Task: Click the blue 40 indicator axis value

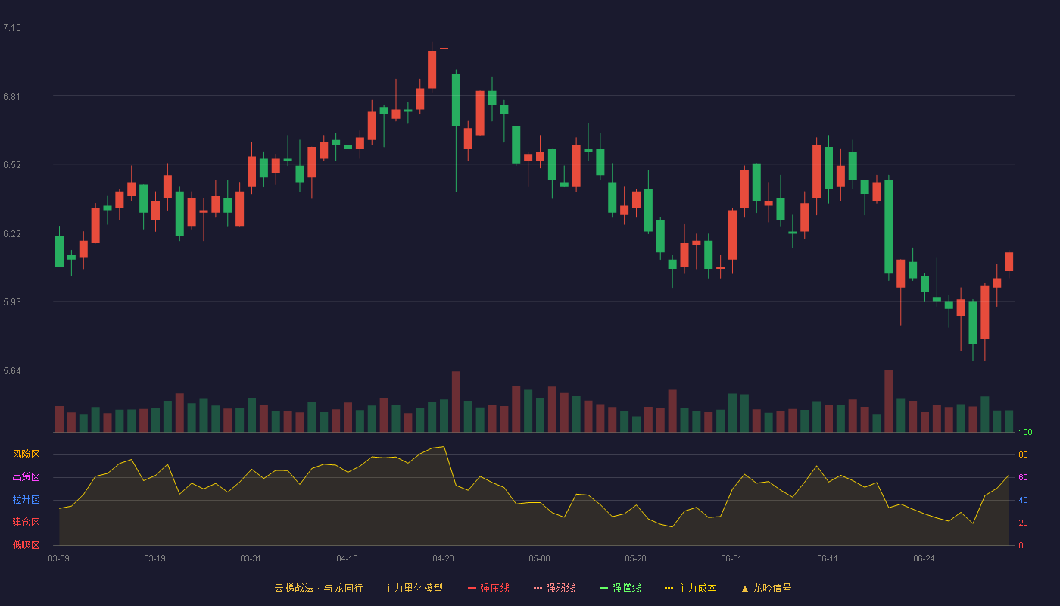Action: (x=1023, y=500)
